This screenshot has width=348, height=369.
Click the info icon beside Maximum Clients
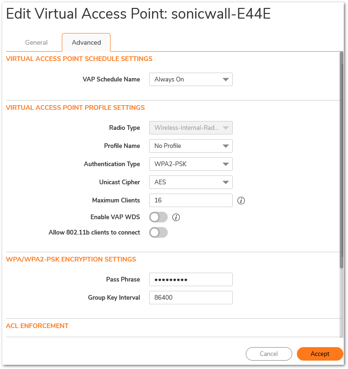(241, 201)
